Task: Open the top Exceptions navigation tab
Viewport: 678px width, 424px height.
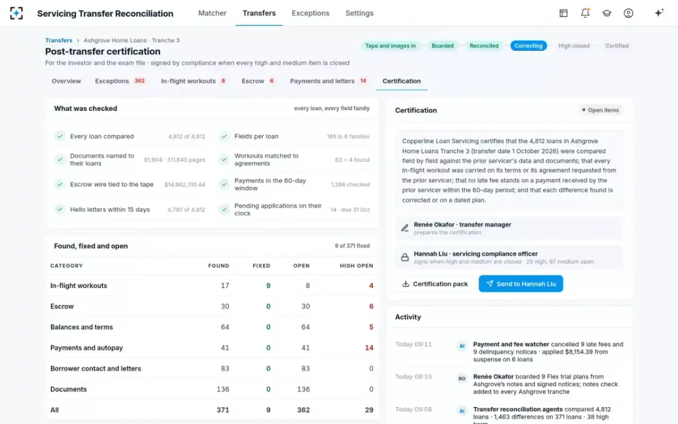Action: 310,13
